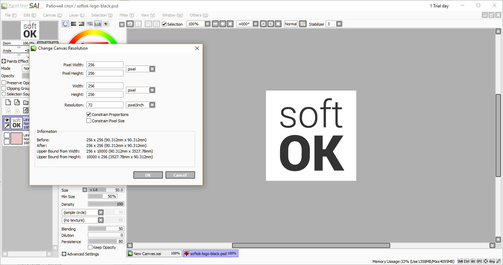Click the Pixel Width input field

tap(105, 65)
